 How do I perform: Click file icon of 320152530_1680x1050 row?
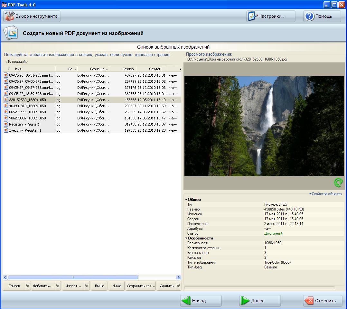(6, 100)
